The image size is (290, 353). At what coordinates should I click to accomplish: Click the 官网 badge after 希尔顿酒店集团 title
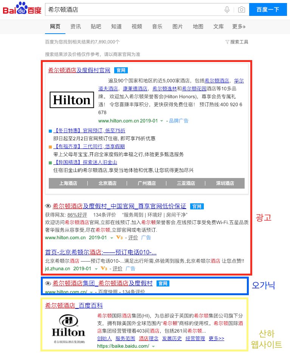[x=163, y=284]
